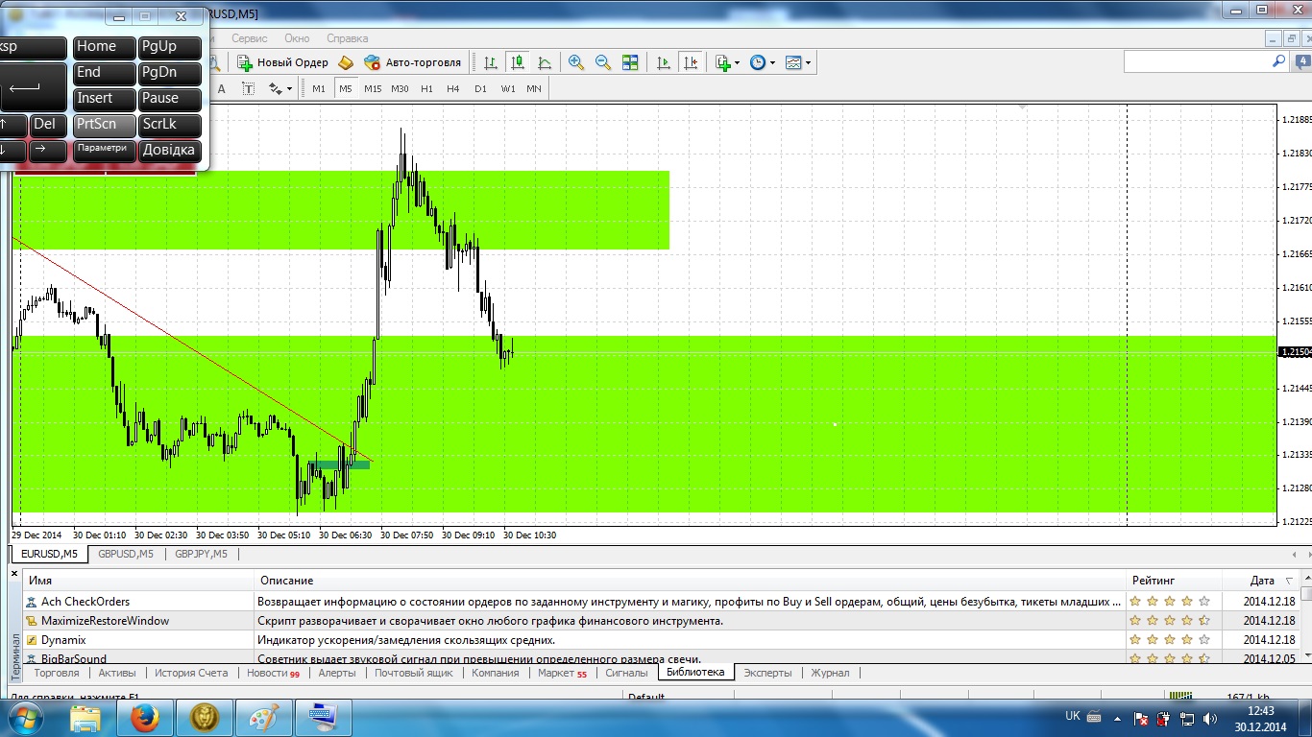Close the terminal panel with the X

pos(14,574)
